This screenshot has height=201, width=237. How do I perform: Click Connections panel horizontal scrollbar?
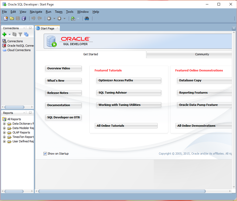pyautogui.click(x=14, y=107)
